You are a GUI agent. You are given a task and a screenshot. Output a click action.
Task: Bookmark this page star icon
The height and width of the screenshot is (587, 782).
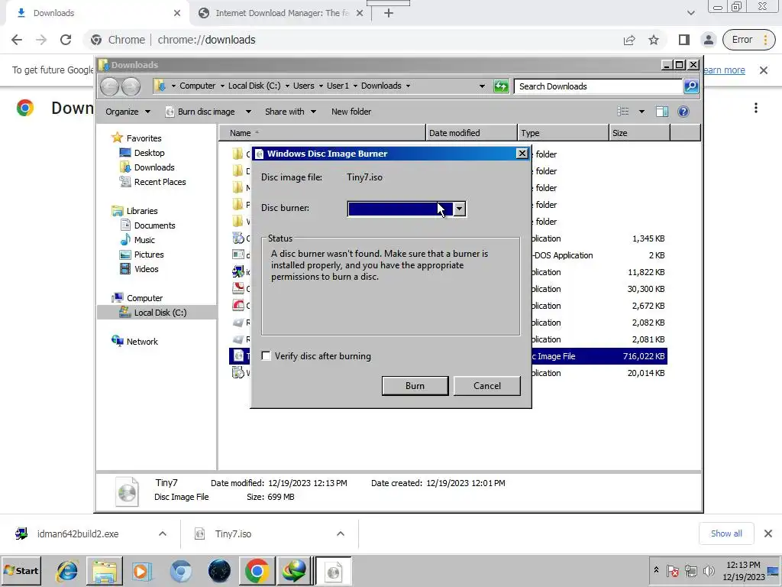pyautogui.click(x=654, y=40)
